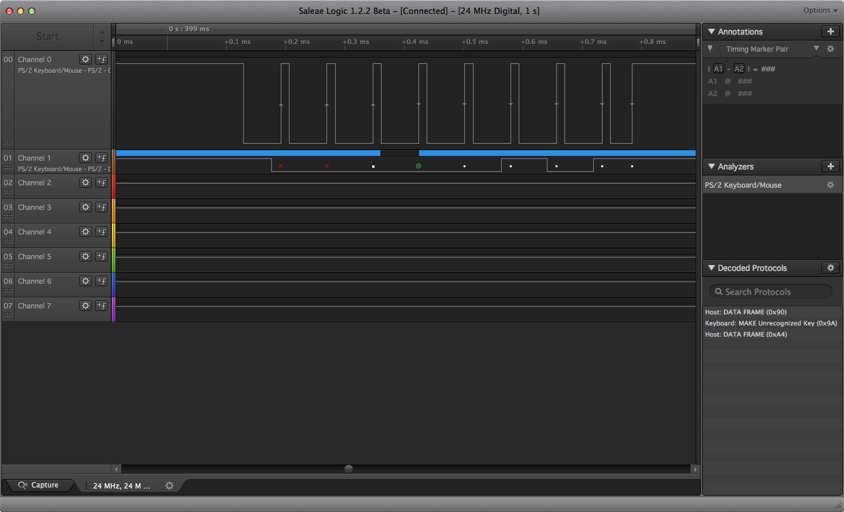Open Channel 0 settings gear
This screenshot has height=512, width=844.
[86, 59]
